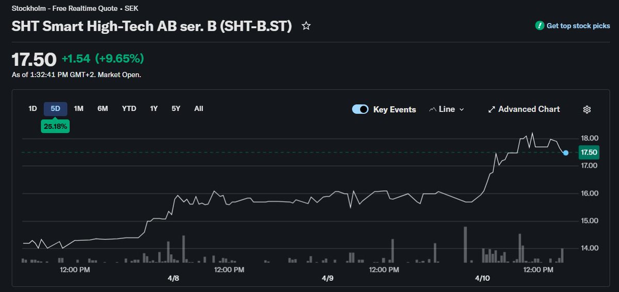This screenshot has width=619, height=292.
Task: Click the Stockholm Free Realtime Quote text
Action: pos(75,9)
